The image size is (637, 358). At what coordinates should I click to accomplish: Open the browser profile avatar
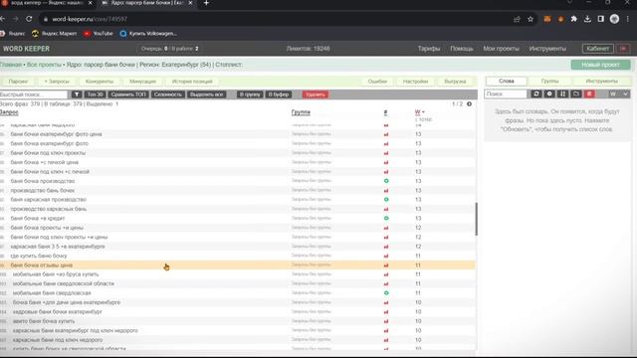614,19
